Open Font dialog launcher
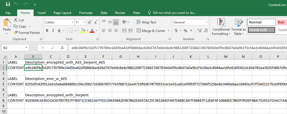The height and width of the screenshot is (114, 287). click(x=97, y=39)
